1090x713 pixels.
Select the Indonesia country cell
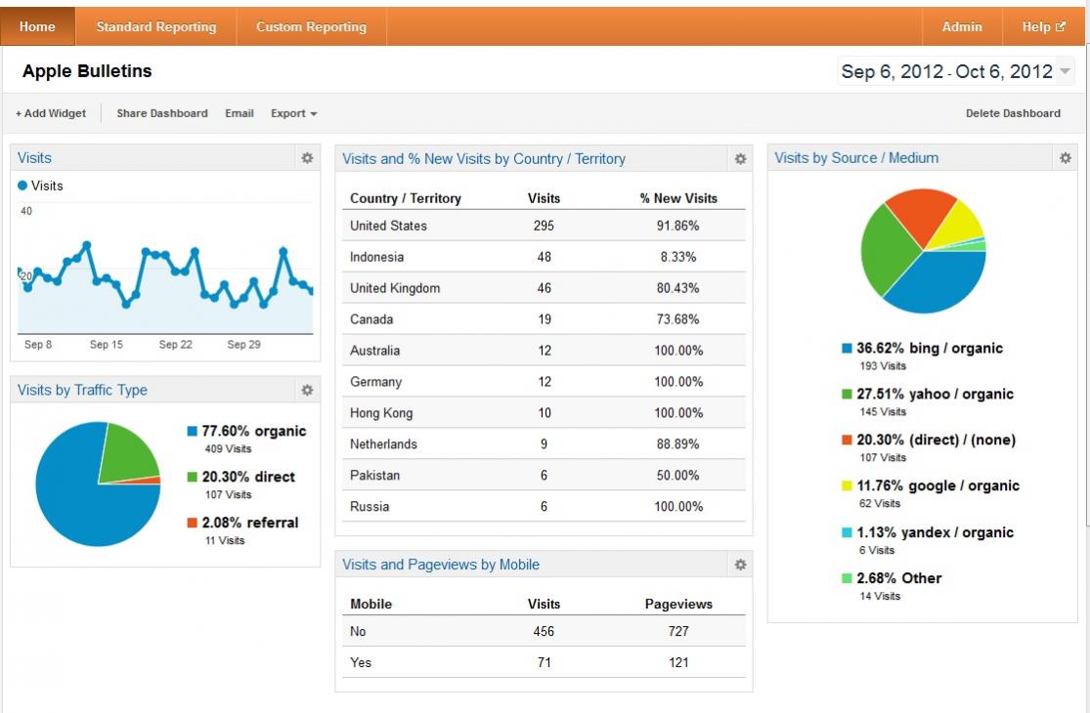pyautogui.click(x=376, y=257)
